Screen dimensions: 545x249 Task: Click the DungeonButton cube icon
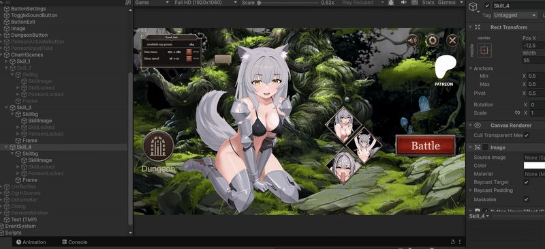7,35
